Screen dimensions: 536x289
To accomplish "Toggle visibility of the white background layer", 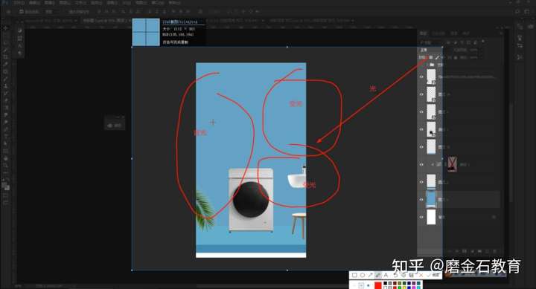I will [421, 217].
